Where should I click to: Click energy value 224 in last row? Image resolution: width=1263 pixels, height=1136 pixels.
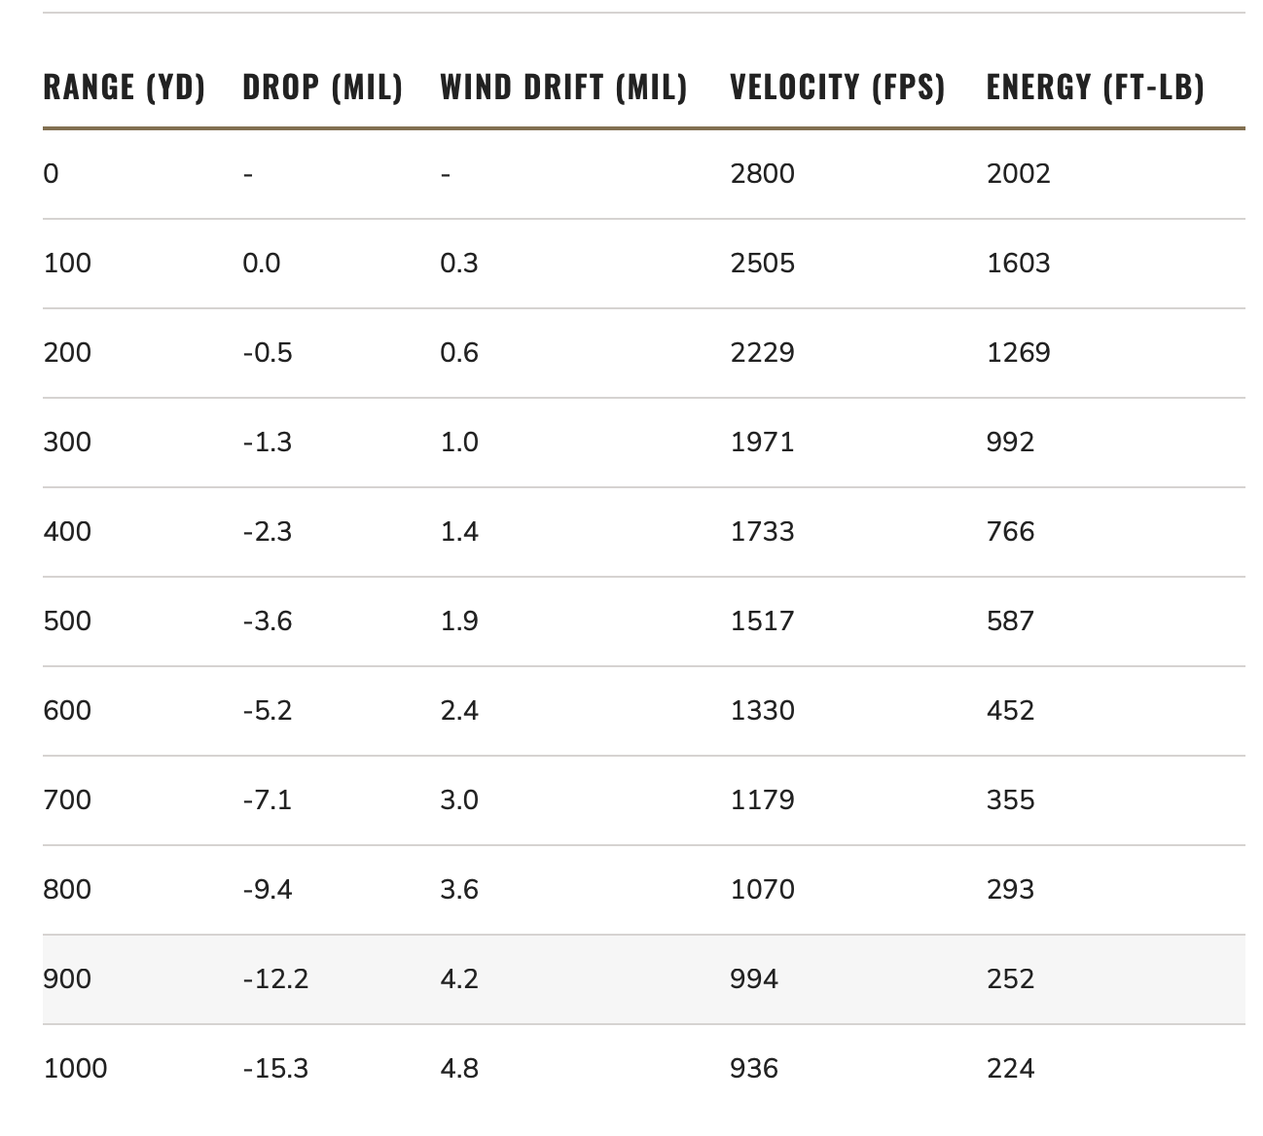(x=1011, y=1069)
